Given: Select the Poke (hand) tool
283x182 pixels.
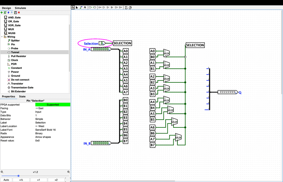Looking at the screenshot, I should pos(73,7).
